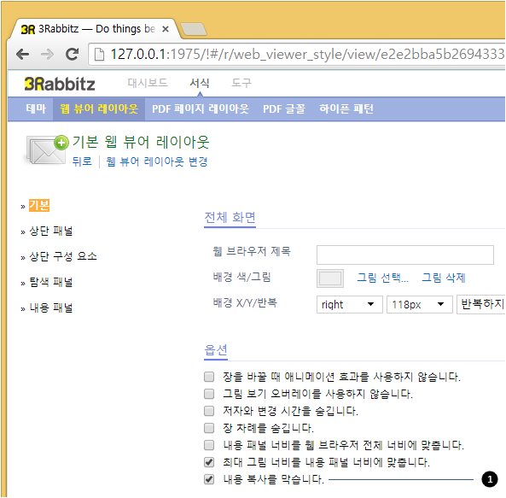Open a new browser tab

tap(194, 29)
